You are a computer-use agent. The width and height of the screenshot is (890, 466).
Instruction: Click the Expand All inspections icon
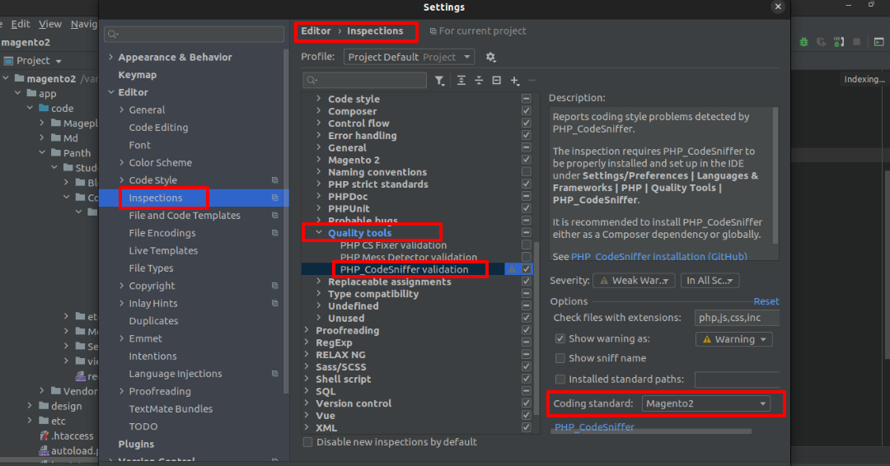(461, 81)
